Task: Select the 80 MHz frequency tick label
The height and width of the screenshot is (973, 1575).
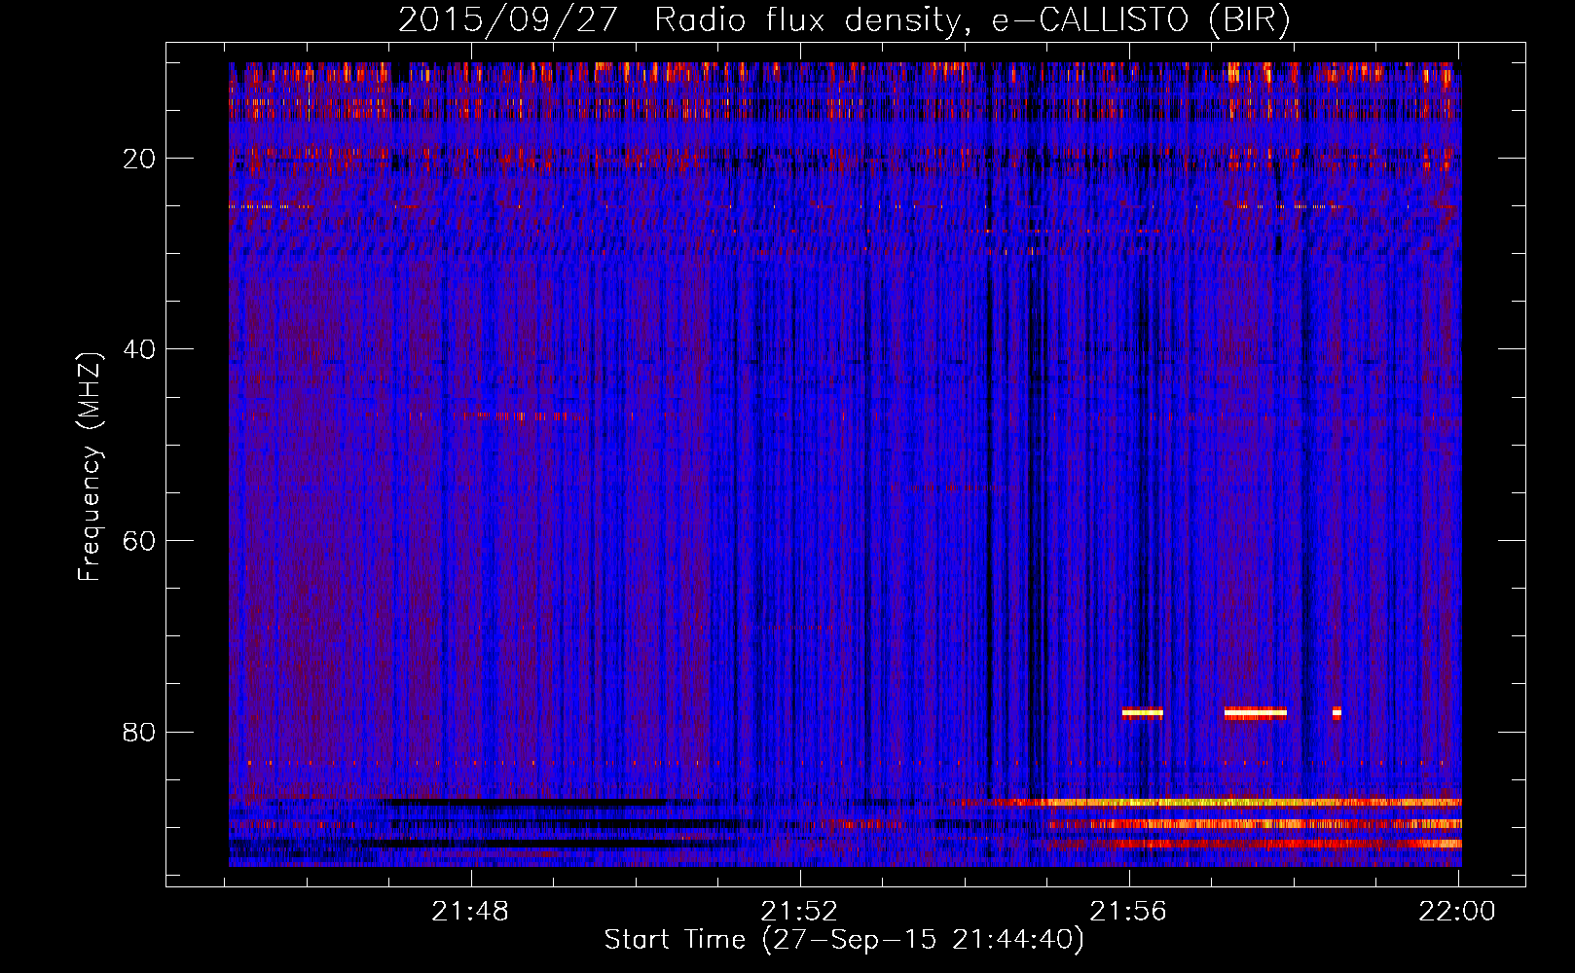Action: pyautogui.click(x=140, y=732)
